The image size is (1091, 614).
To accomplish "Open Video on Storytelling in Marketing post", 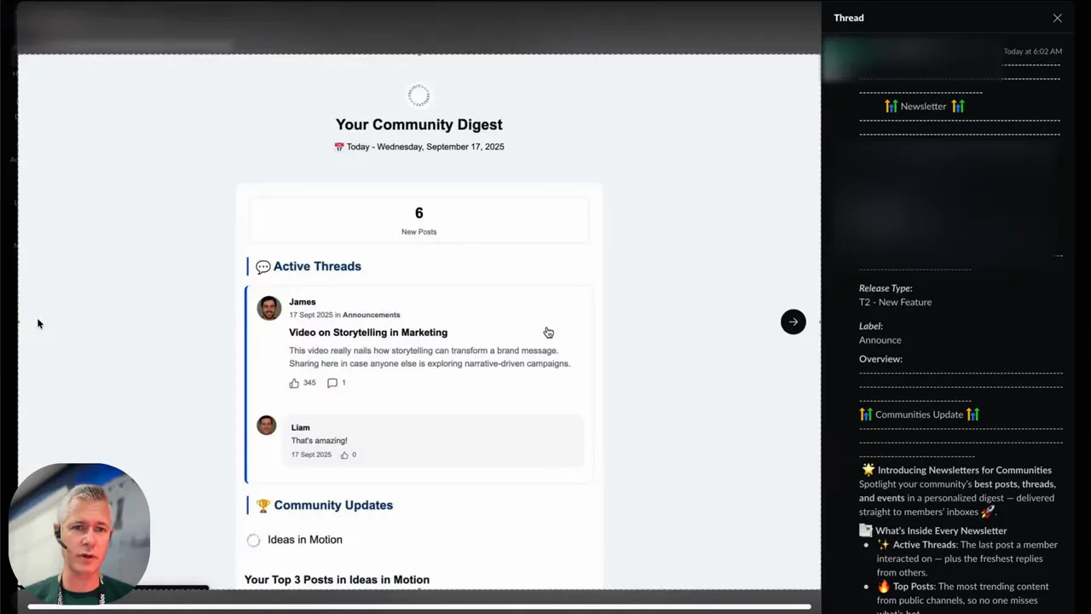I will pyautogui.click(x=368, y=333).
